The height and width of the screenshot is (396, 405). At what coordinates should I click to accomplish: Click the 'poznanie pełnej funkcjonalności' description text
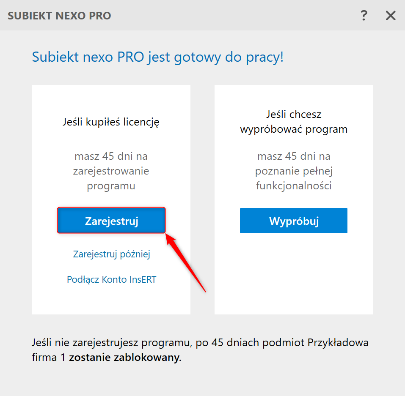click(294, 171)
